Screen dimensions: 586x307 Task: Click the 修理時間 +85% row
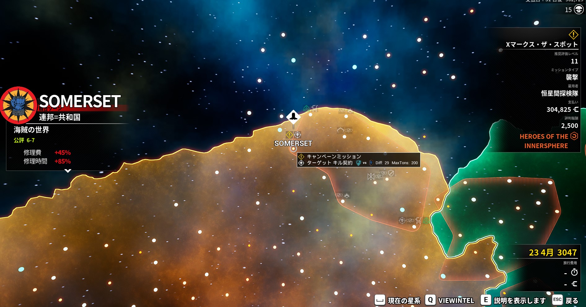click(x=47, y=161)
